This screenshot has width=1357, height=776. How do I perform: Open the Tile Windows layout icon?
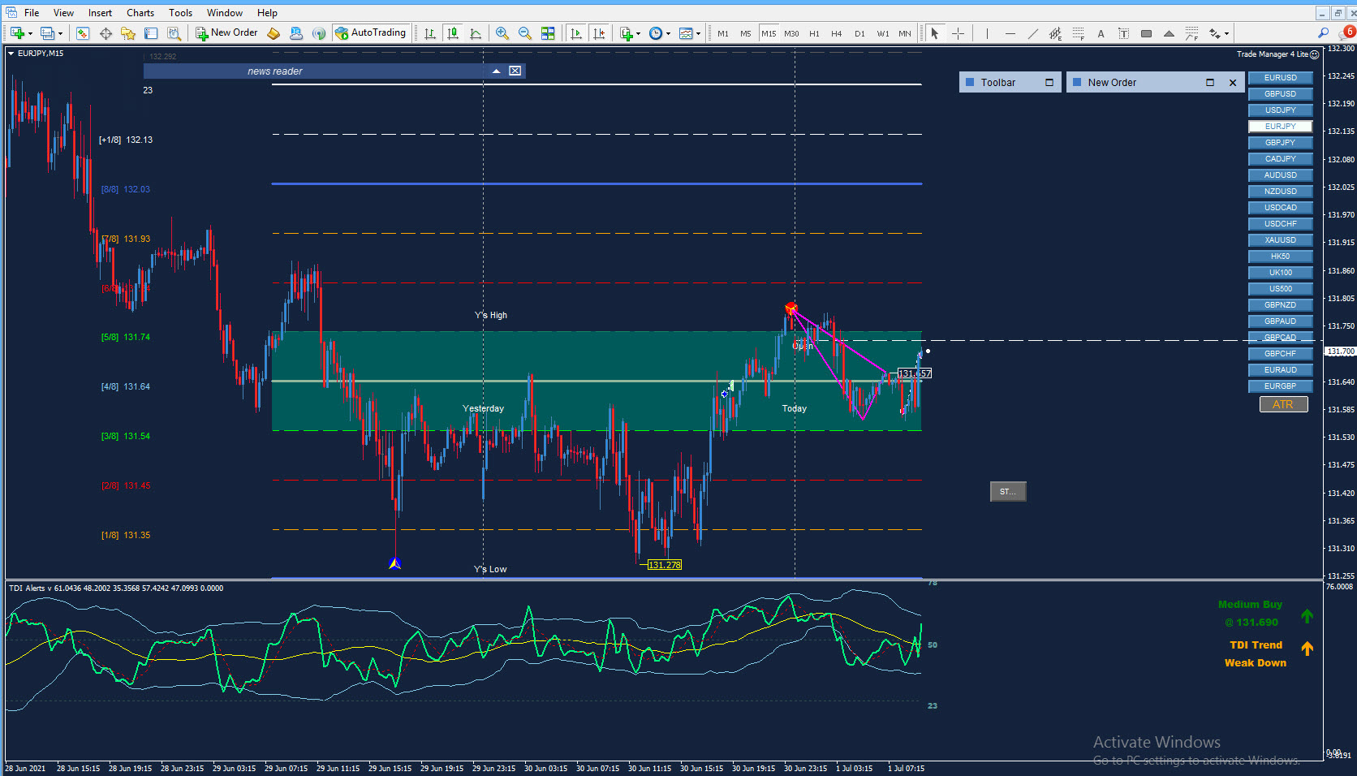(x=548, y=33)
